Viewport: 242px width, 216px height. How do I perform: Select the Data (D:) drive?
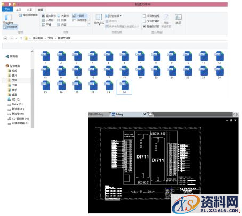[15, 104]
